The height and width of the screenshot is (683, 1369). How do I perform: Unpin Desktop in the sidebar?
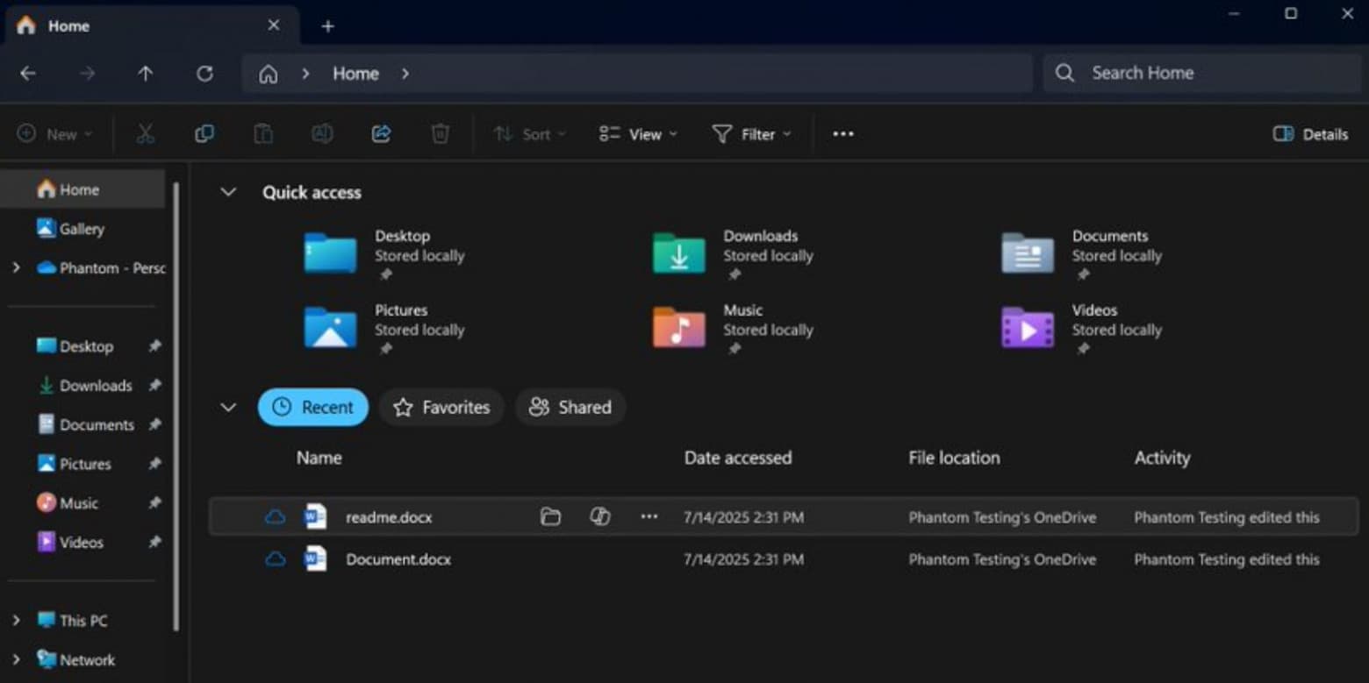[x=154, y=346]
